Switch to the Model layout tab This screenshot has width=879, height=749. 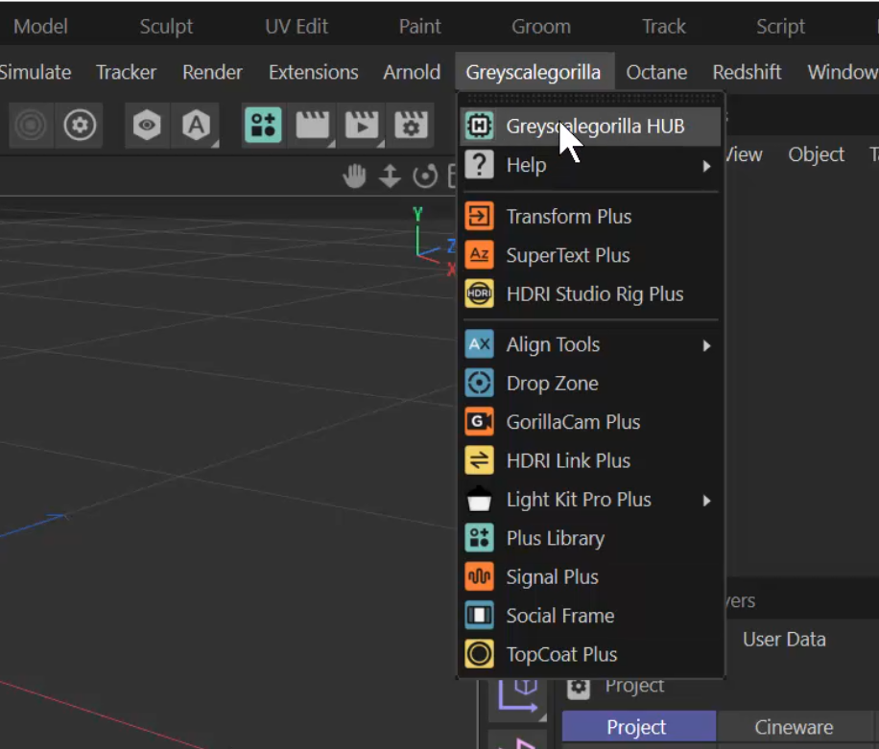40,26
